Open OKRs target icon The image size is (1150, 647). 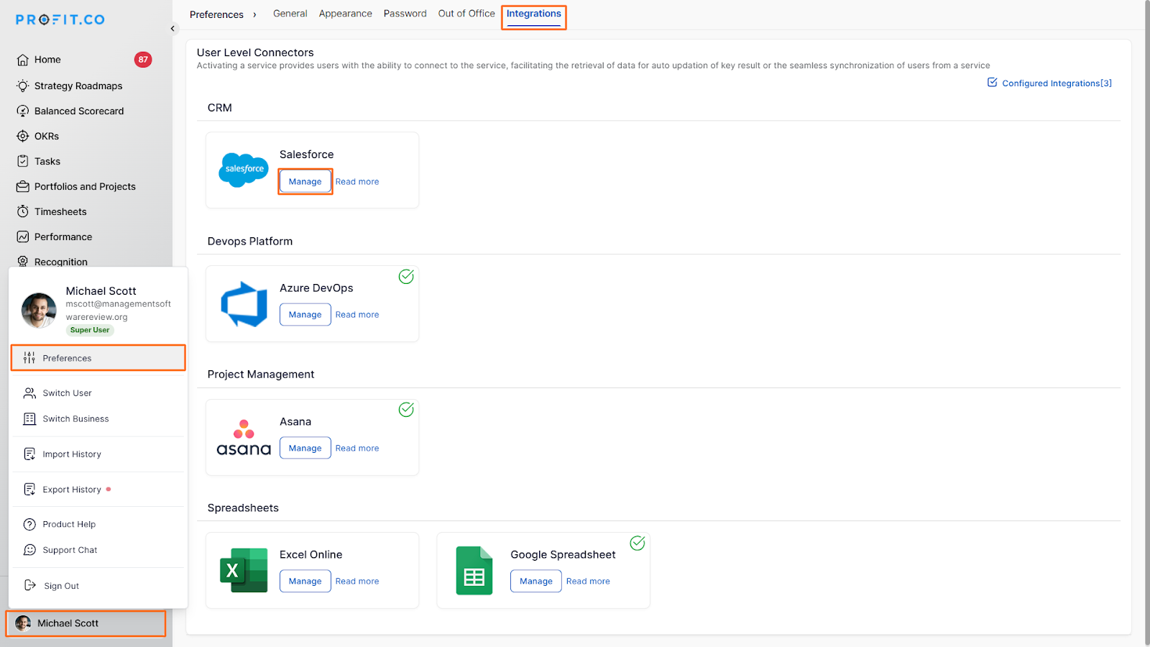point(23,136)
